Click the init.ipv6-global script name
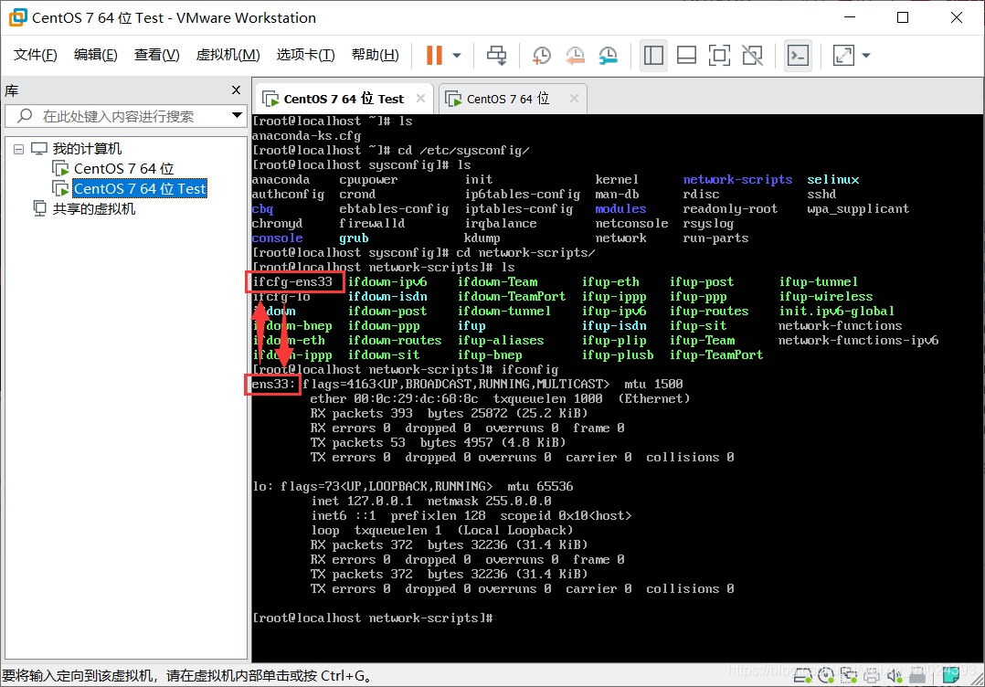 836,311
